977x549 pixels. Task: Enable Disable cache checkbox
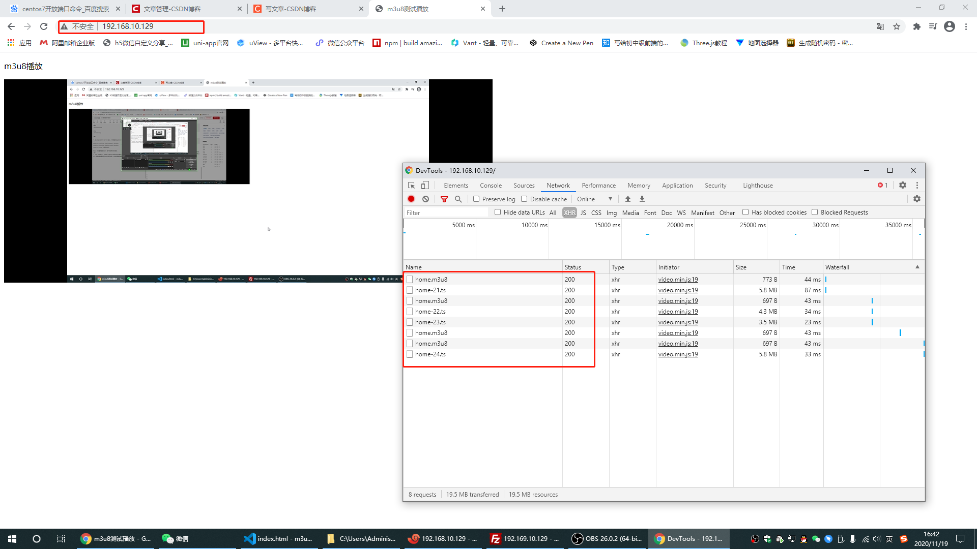click(x=524, y=199)
